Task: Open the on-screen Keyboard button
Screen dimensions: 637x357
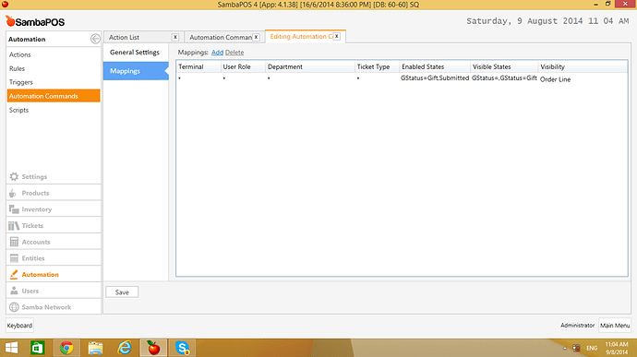Action: click(19, 326)
